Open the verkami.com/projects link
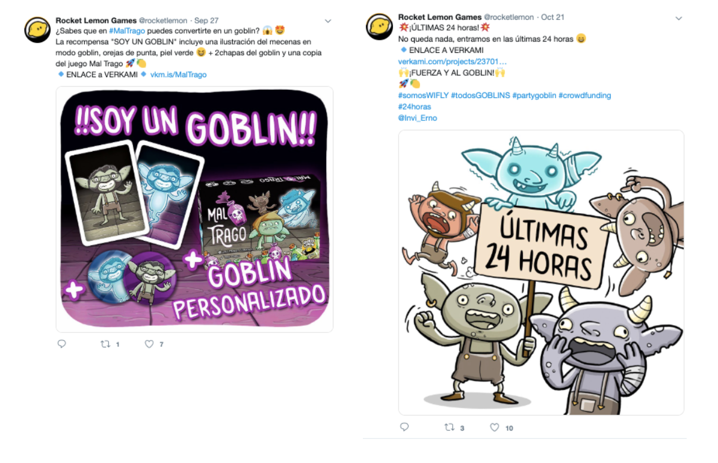Image resolution: width=718 pixels, height=463 pixels. click(453, 61)
